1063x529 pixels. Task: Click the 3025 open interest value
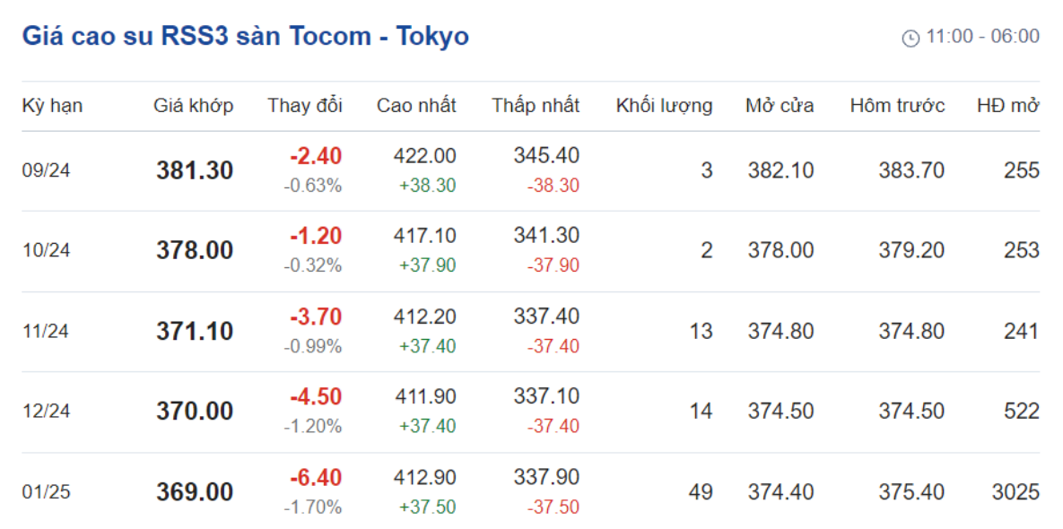(1015, 491)
